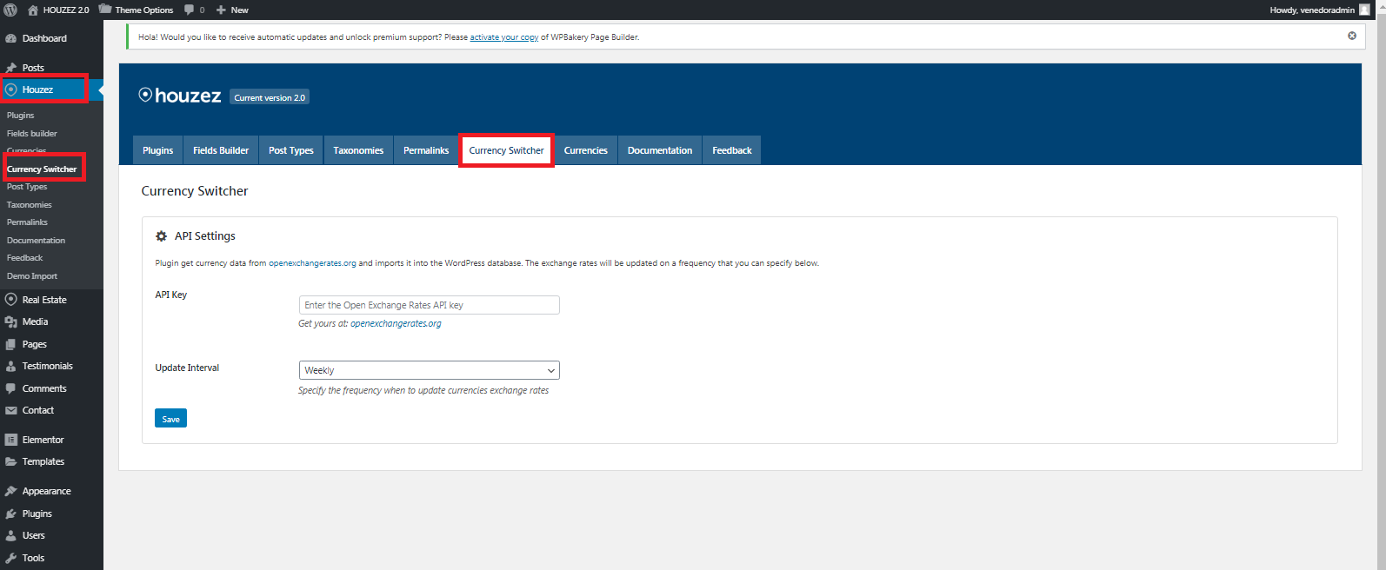Open the Feedback submenu item in sidebar
1386x570 pixels.
point(24,258)
